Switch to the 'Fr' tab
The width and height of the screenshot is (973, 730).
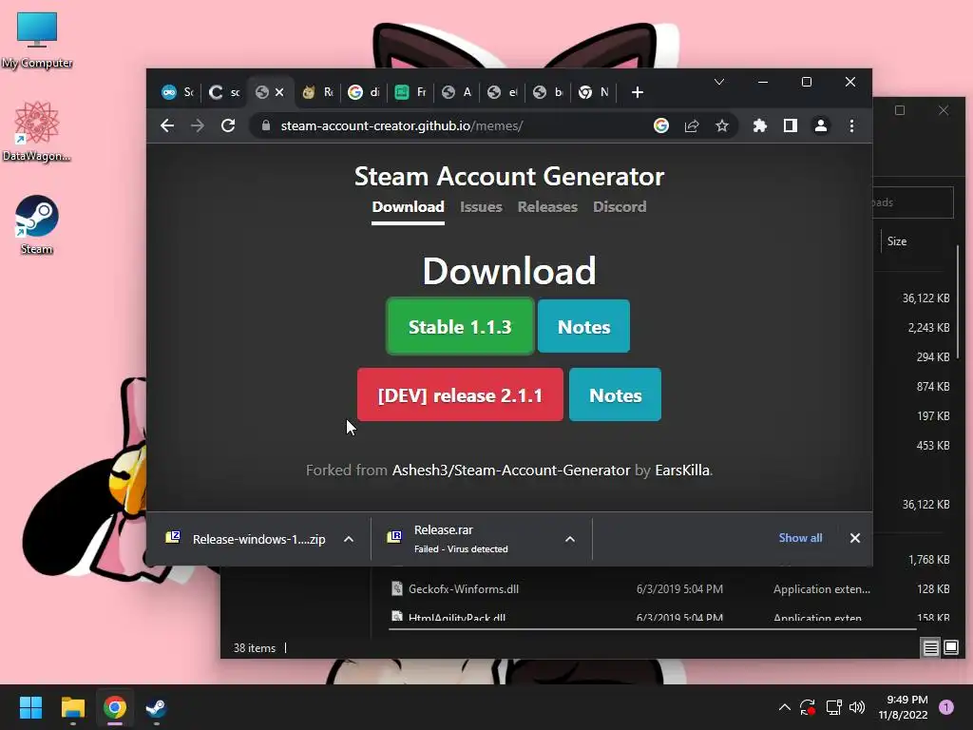[410, 92]
